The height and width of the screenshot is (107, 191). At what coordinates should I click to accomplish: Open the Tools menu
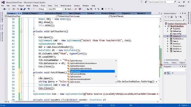(x=50, y=6)
